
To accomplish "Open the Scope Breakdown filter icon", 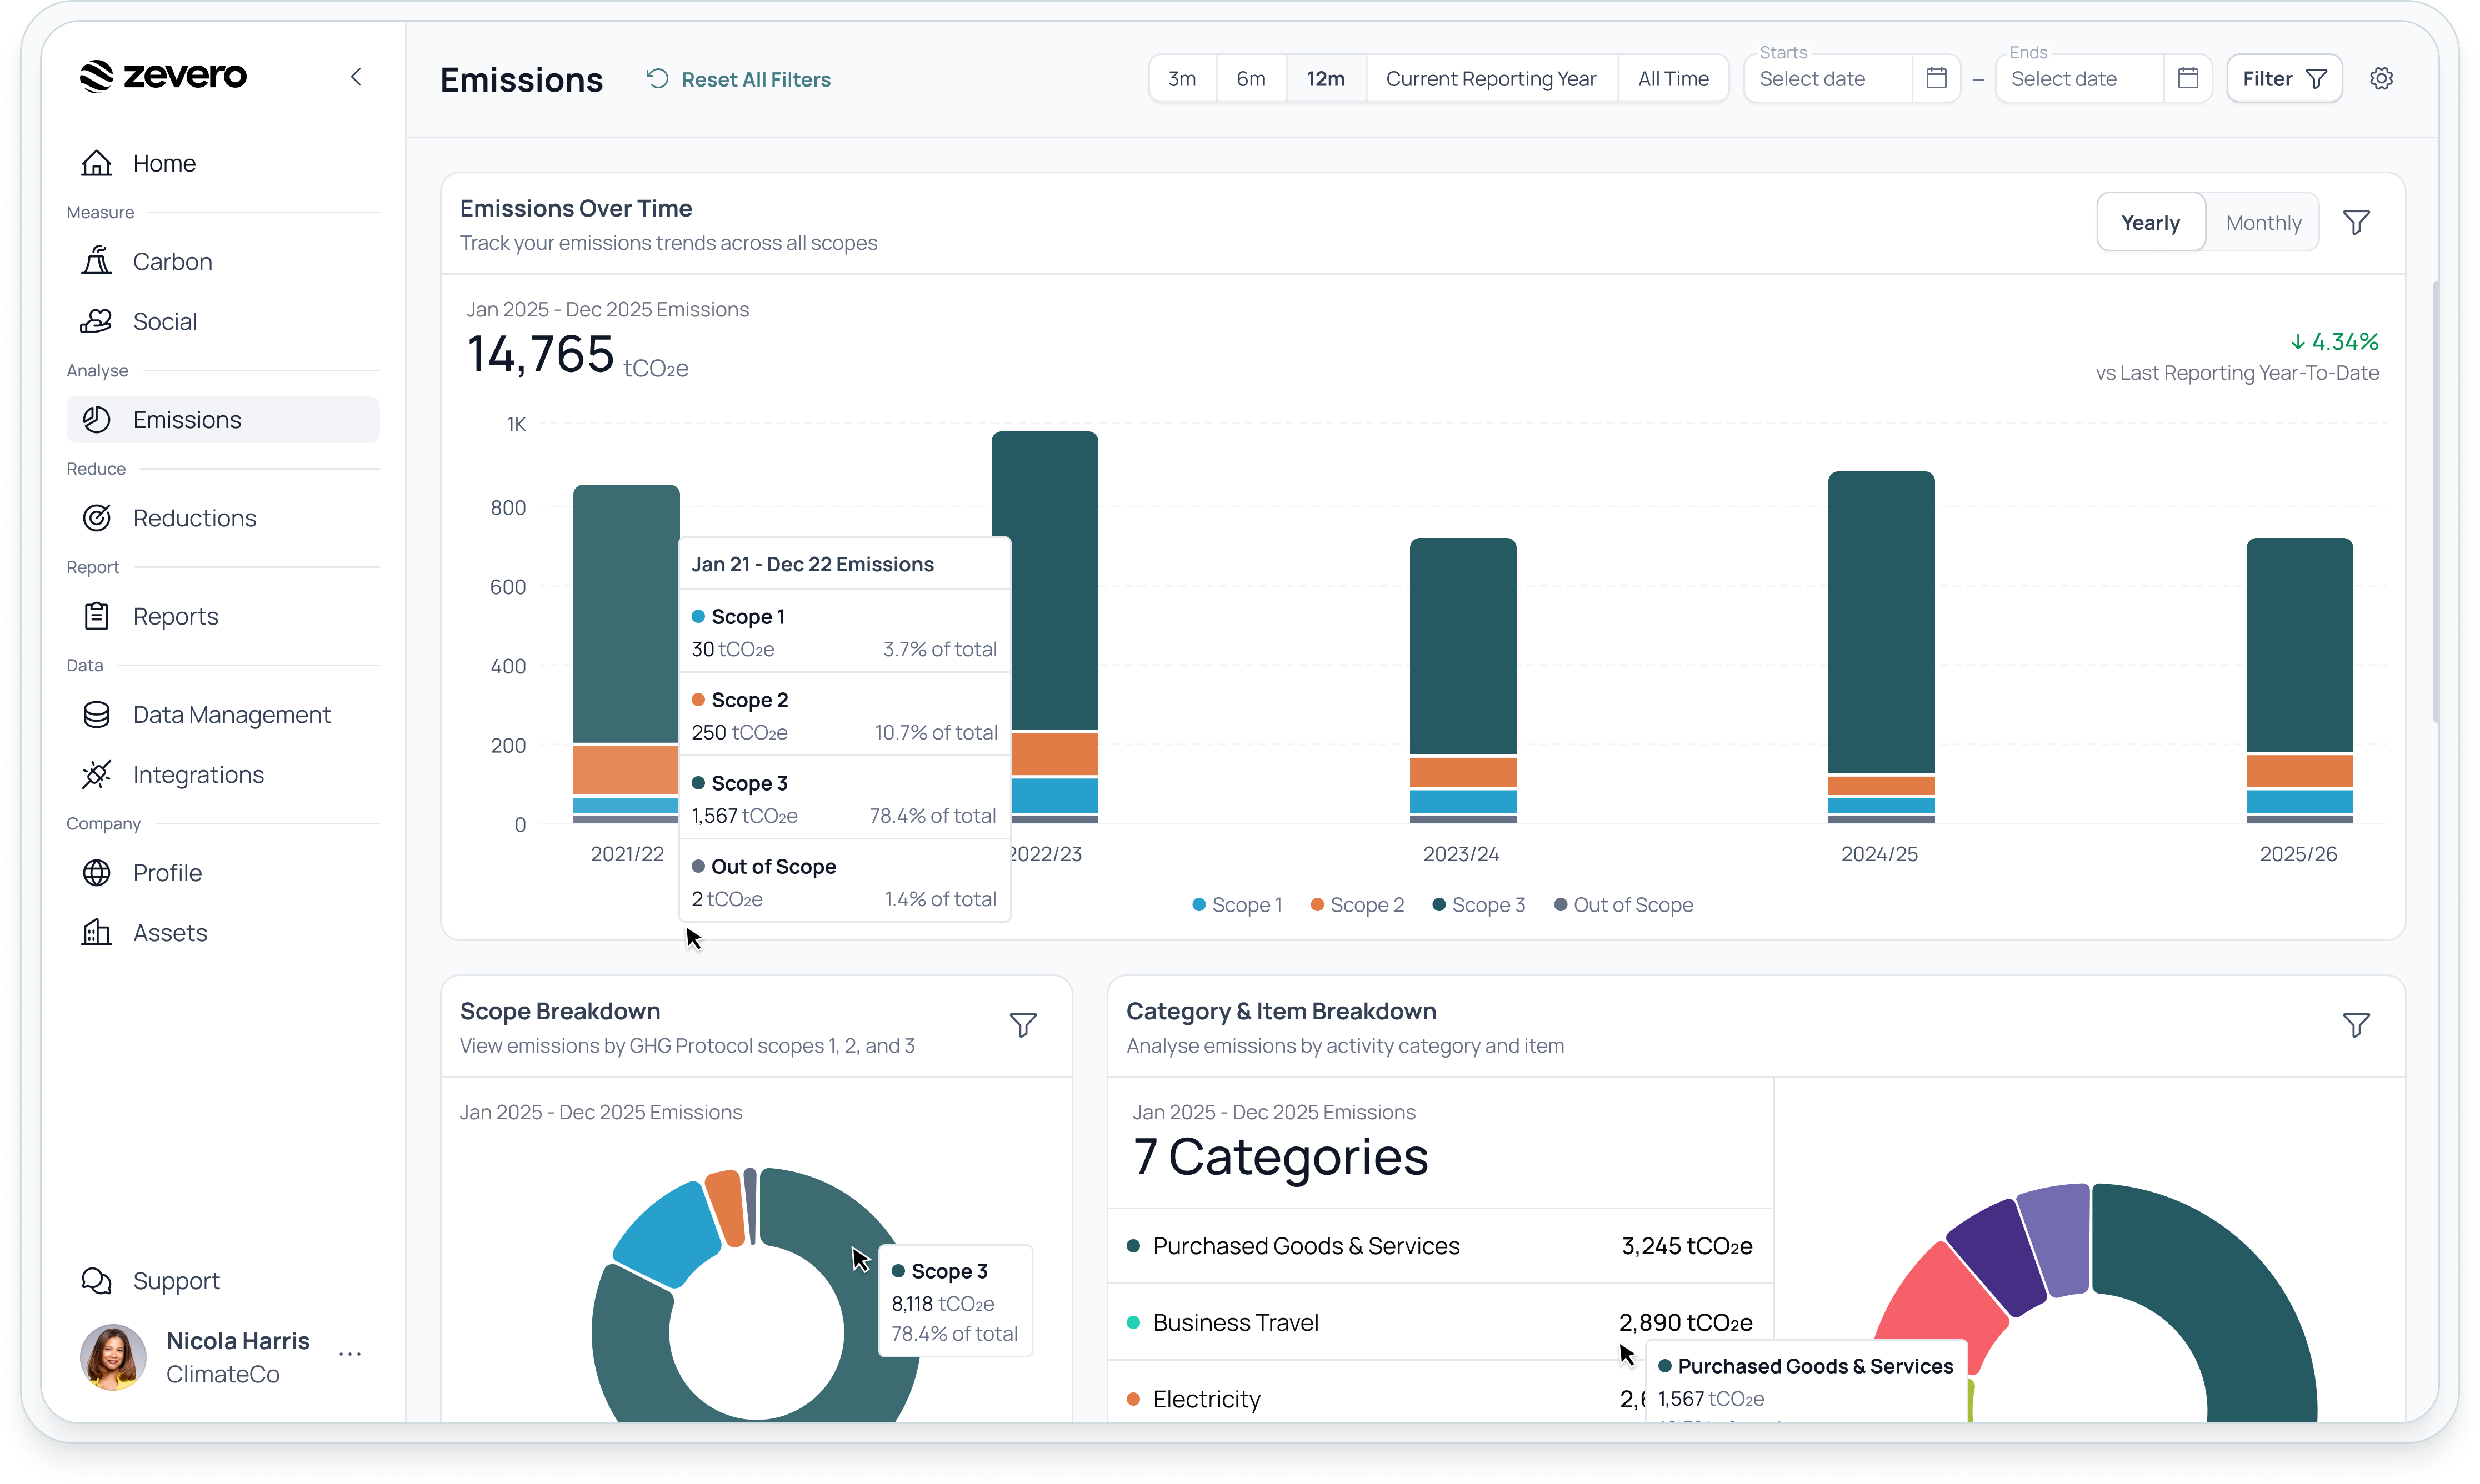I will [x=1022, y=1025].
